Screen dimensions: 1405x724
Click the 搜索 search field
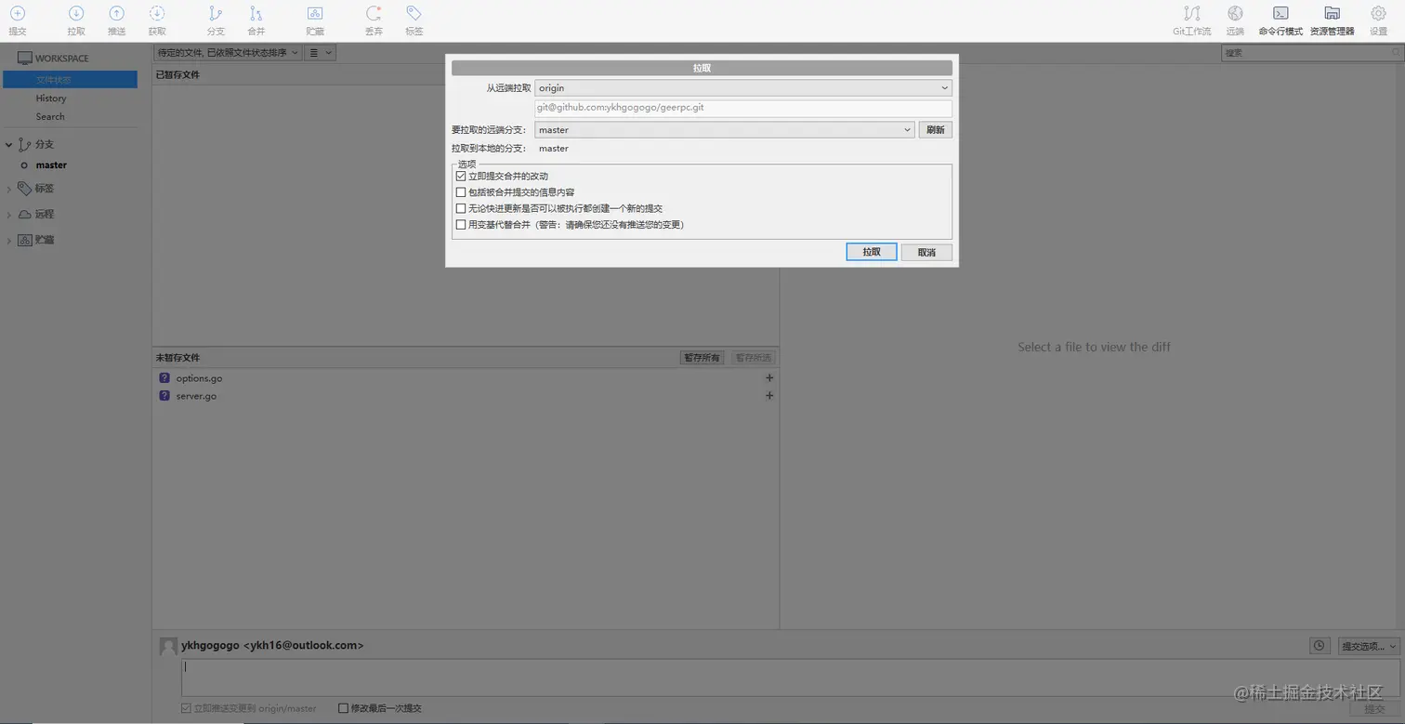(x=1310, y=53)
